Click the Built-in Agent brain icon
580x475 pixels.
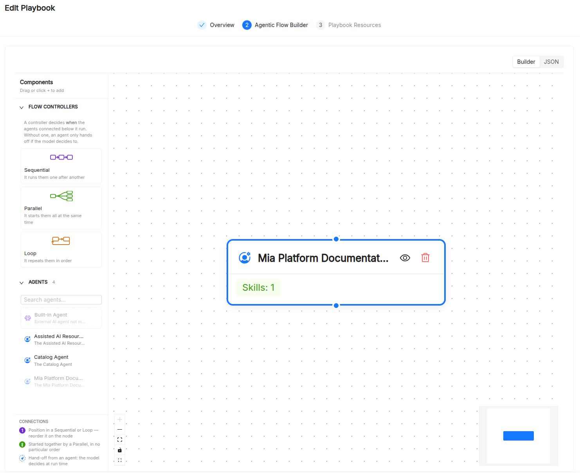28,318
